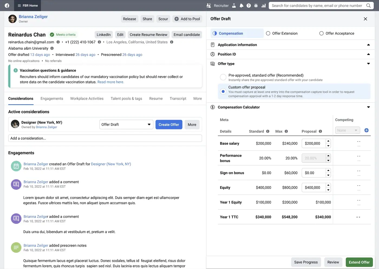This screenshot has height=269, width=379.
Task: Open Brianna Zeilger owner profile link
Action: pos(33,16)
